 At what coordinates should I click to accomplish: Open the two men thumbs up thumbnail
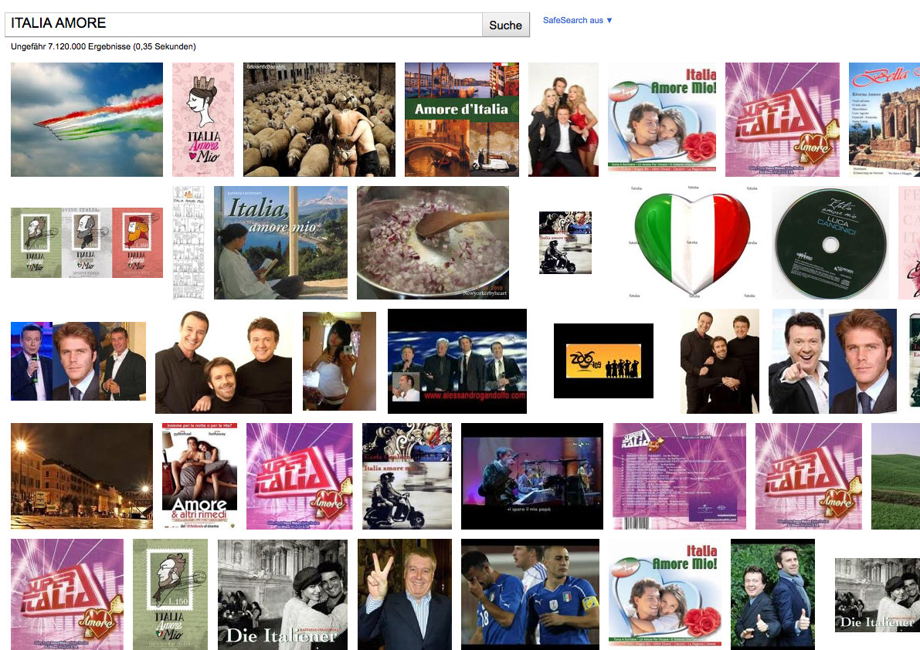pos(772,594)
